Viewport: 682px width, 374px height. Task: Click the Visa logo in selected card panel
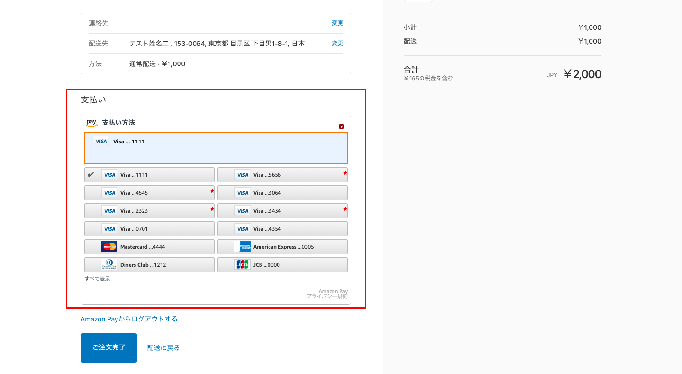[x=101, y=141]
